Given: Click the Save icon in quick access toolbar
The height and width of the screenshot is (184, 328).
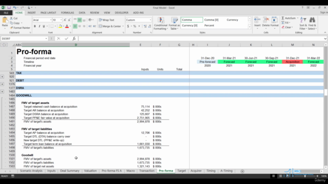Looking at the screenshot, I should [9, 8].
